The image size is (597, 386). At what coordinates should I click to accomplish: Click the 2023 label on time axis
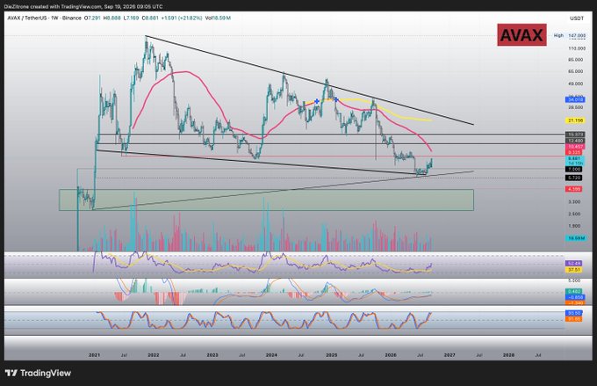[212, 355]
